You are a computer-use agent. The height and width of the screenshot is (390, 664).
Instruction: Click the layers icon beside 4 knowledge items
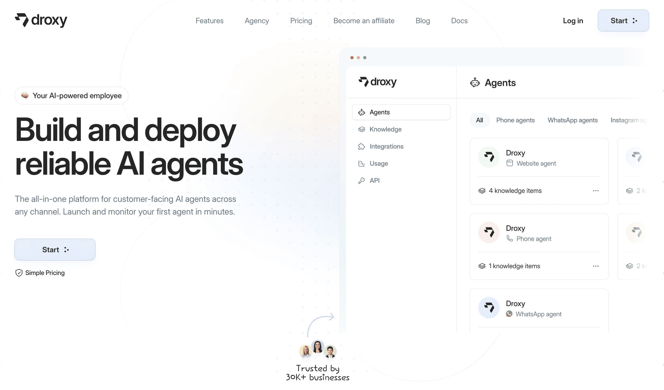[482, 191]
